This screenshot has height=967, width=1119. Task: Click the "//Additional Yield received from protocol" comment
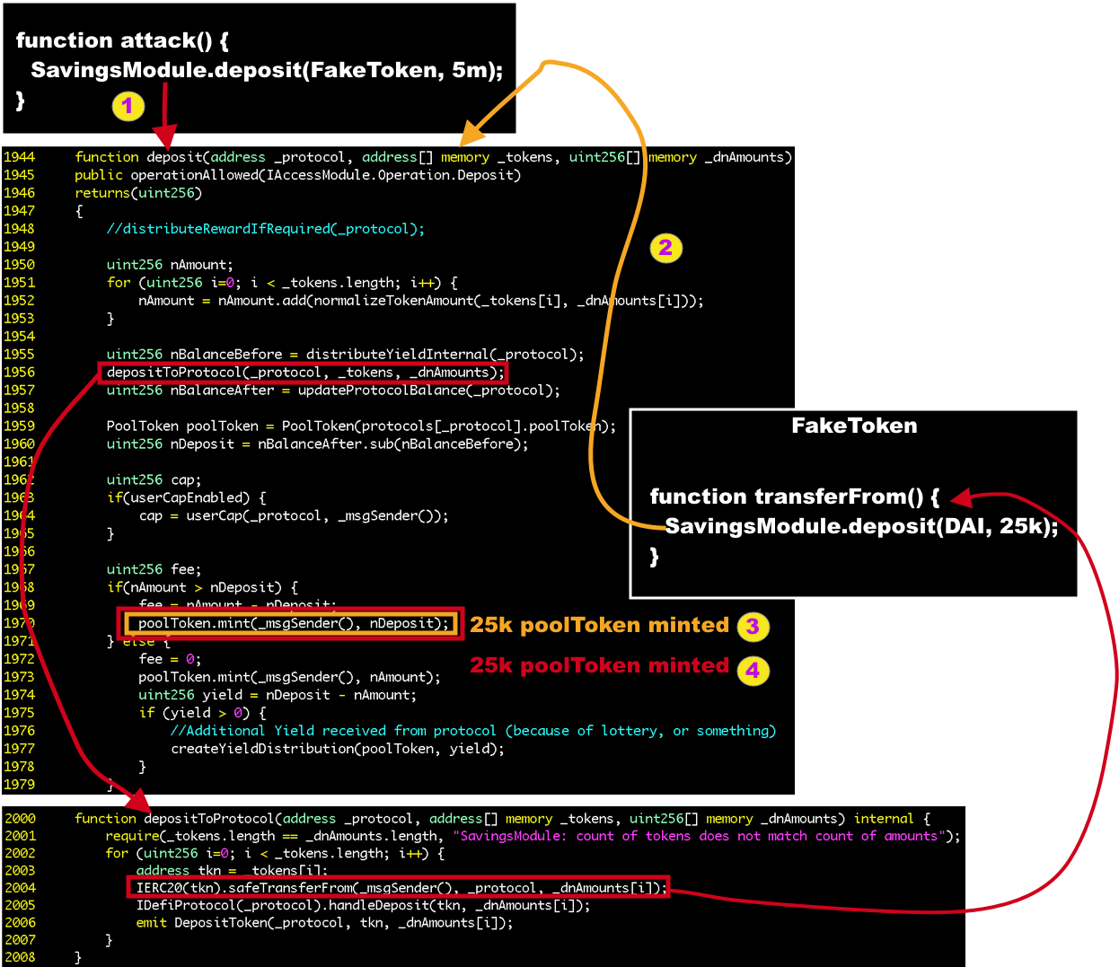pos(333,732)
